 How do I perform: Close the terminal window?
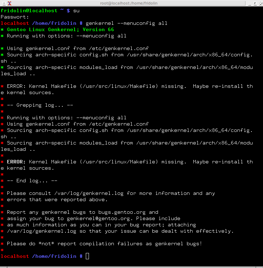point(261,3)
